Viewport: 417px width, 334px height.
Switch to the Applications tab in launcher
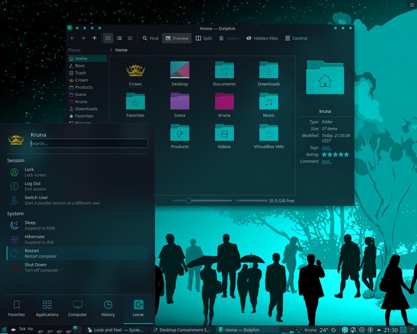tap(47, 309)
